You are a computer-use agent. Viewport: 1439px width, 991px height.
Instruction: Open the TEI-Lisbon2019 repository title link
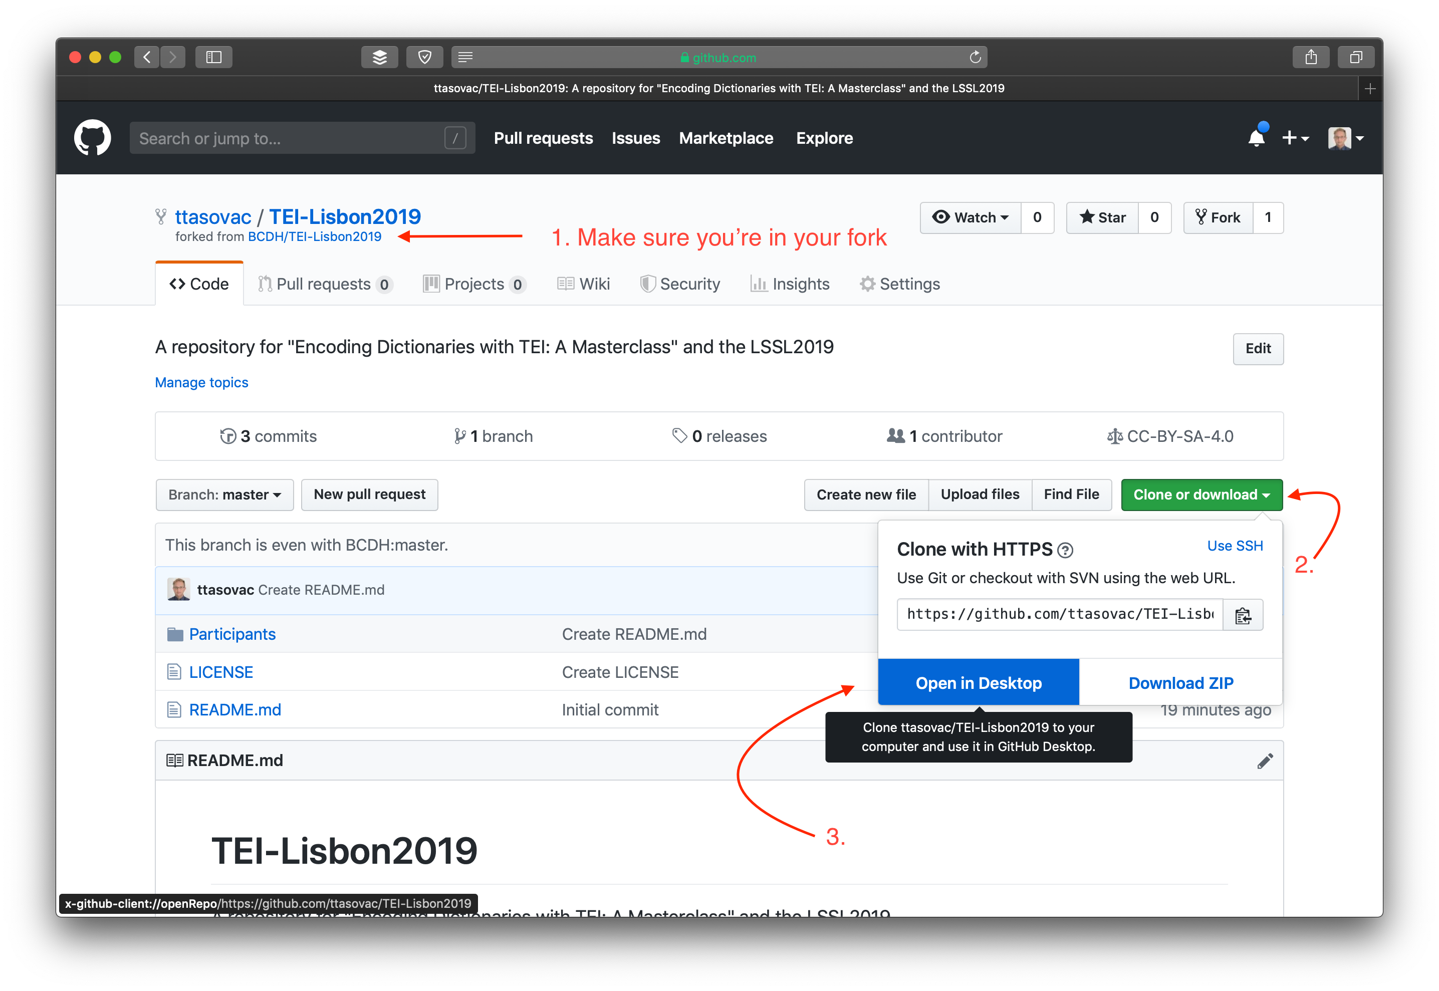[345, 217]
